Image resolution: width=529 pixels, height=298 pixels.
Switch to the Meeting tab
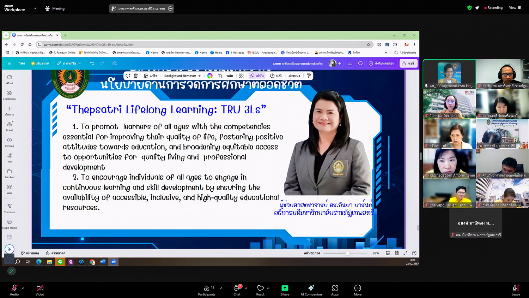(x=55, y=8)
